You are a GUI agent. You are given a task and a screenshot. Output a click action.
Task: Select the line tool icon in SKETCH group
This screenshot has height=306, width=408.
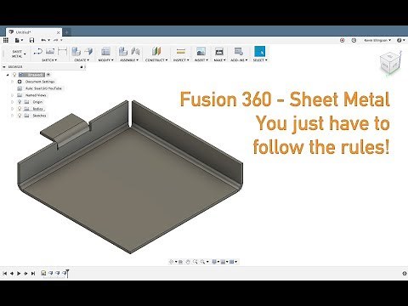pyautogui.click(x=37, y=51)
